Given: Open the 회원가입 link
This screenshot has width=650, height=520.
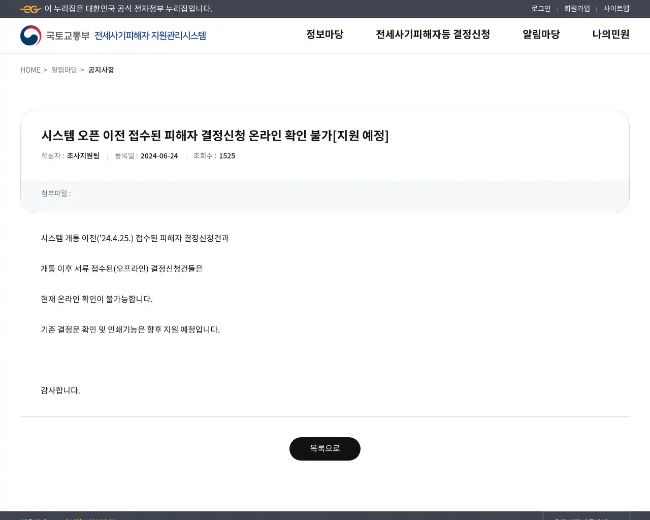Looking at the screenshot, I should [577, 9].
